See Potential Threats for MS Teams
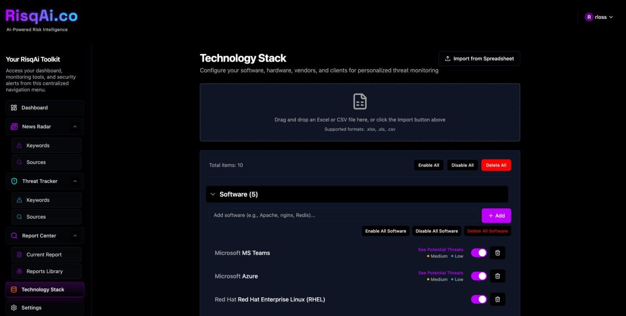 tap(441, 250)
